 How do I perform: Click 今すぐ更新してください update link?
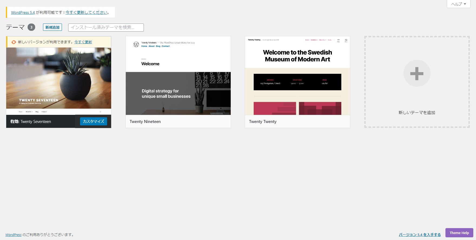pos(86,12)
